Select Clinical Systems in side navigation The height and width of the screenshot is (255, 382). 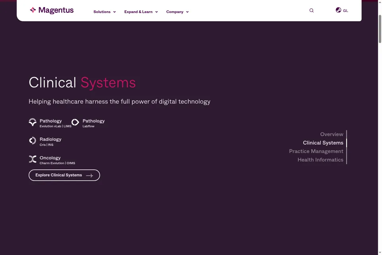[x=323, y=143]
